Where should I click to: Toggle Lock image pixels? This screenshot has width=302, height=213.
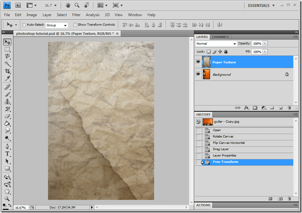[x=215, y=52]
